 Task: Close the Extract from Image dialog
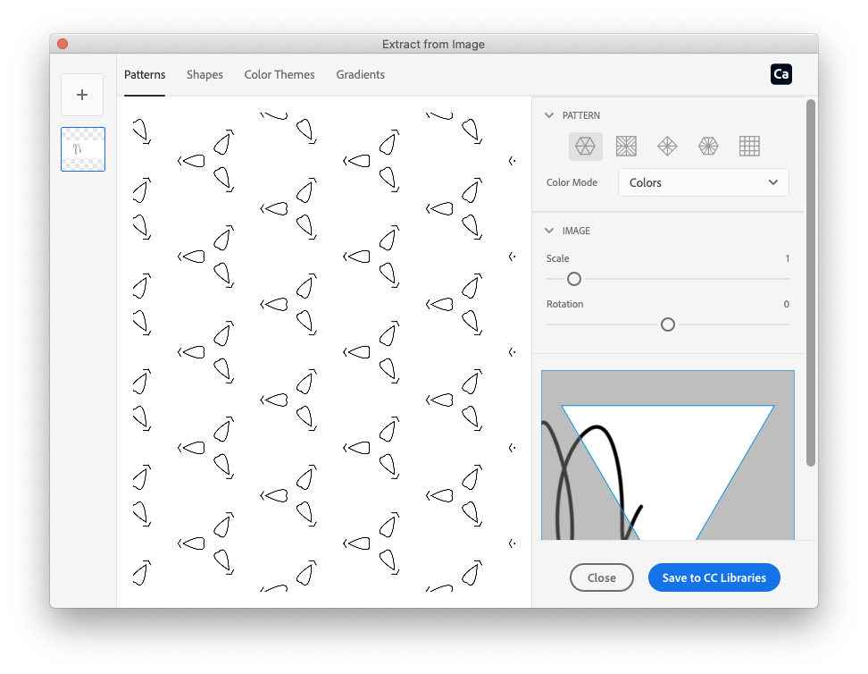pos(601,577)
